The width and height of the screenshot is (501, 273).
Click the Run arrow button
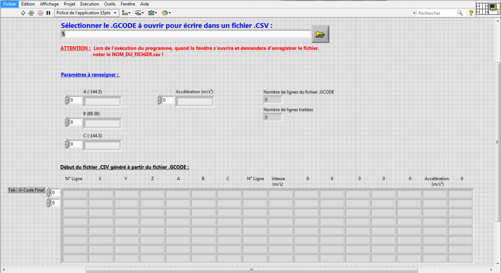(23, 13)
